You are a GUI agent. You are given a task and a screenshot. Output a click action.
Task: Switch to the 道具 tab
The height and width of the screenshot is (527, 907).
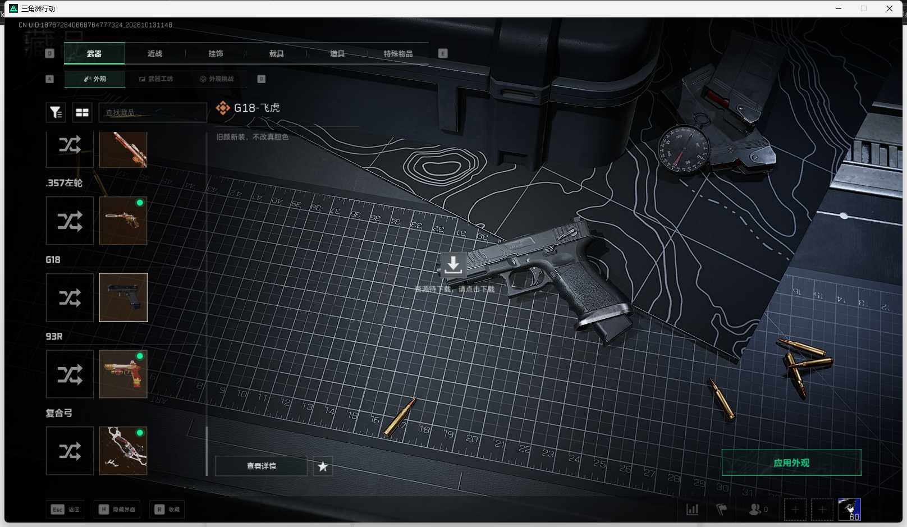[x=337, y=53]
